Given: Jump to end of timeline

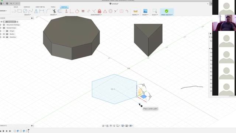Looking at the screenshot, I should [10, 131].
